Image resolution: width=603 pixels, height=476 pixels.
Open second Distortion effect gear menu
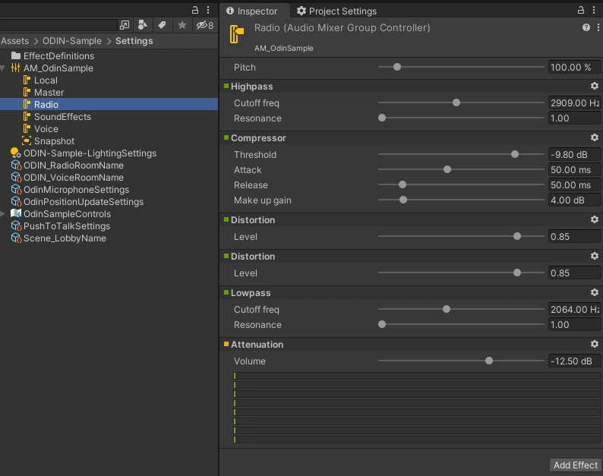pyautogui.click(x=594, y=256)
